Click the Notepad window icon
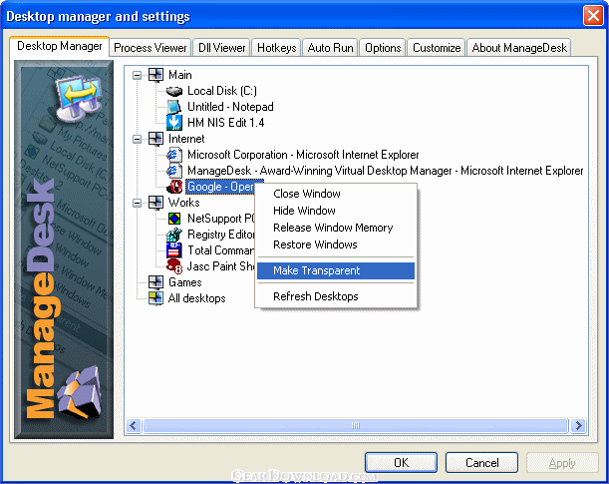The width and height of the screenshot is (609, 484). (174, 107)
